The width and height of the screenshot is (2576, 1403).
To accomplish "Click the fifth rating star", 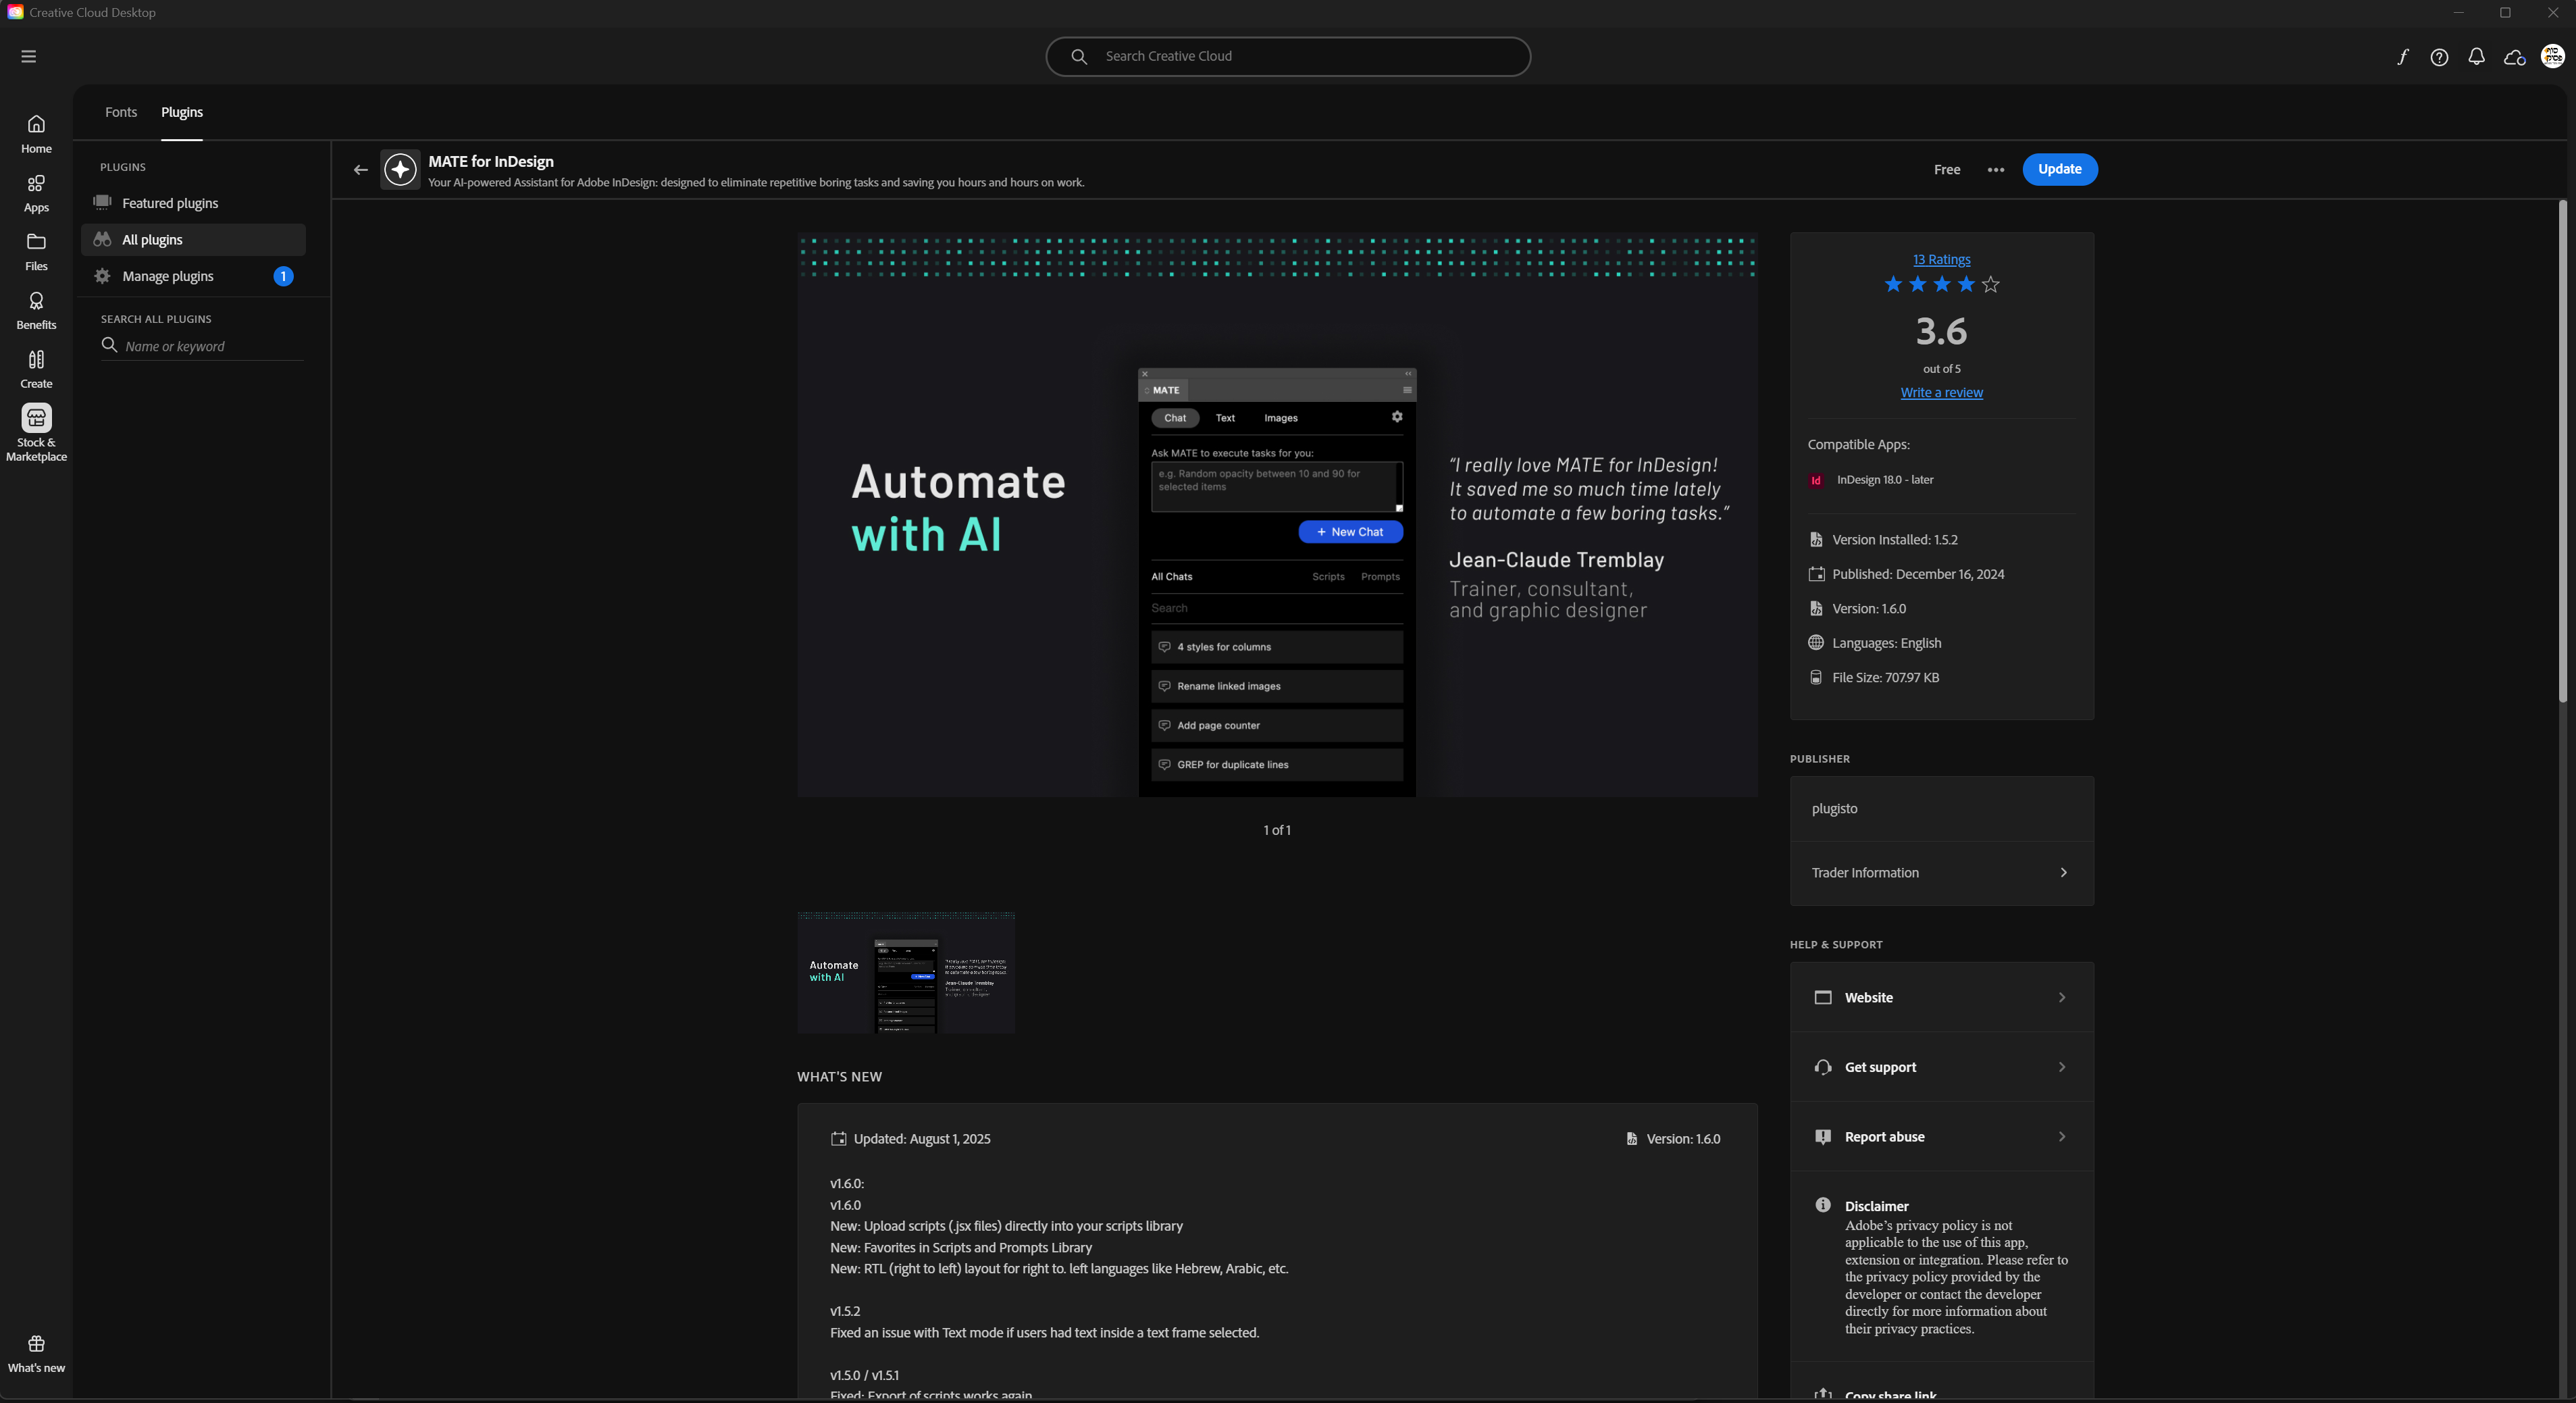I will 1991,285.
